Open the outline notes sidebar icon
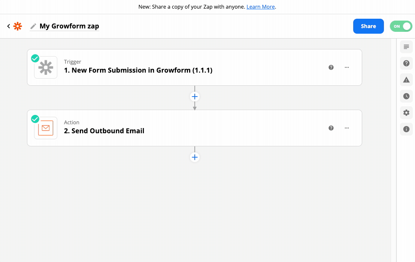 click(x=406, y=47)
